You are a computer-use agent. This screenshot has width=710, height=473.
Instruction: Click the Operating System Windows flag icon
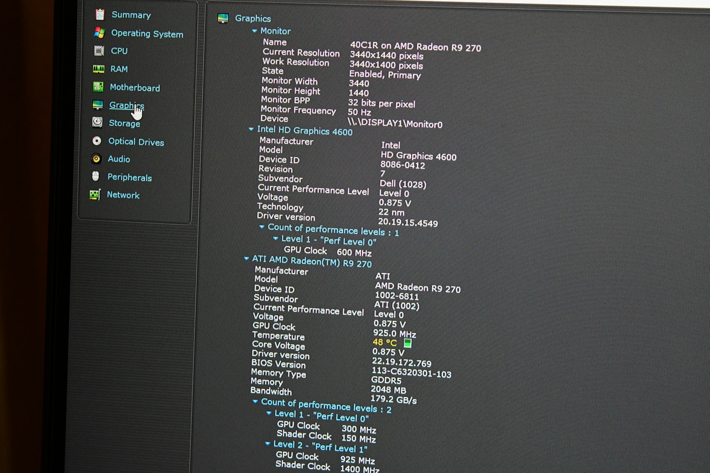tap(99, 33)
